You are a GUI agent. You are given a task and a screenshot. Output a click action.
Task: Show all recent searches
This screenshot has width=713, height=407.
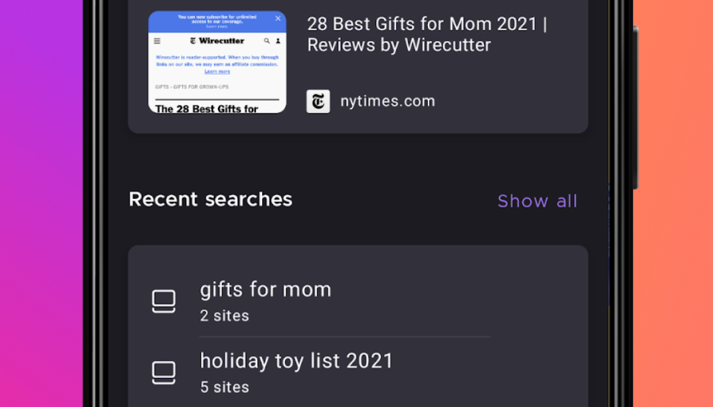[x=537, y=201]
